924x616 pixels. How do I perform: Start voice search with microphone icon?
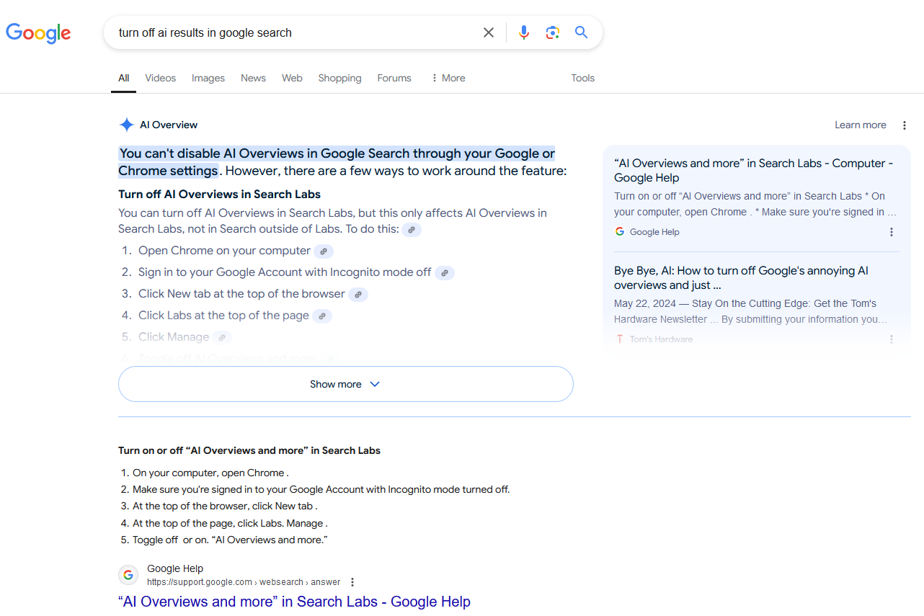[x=524, y=32]
